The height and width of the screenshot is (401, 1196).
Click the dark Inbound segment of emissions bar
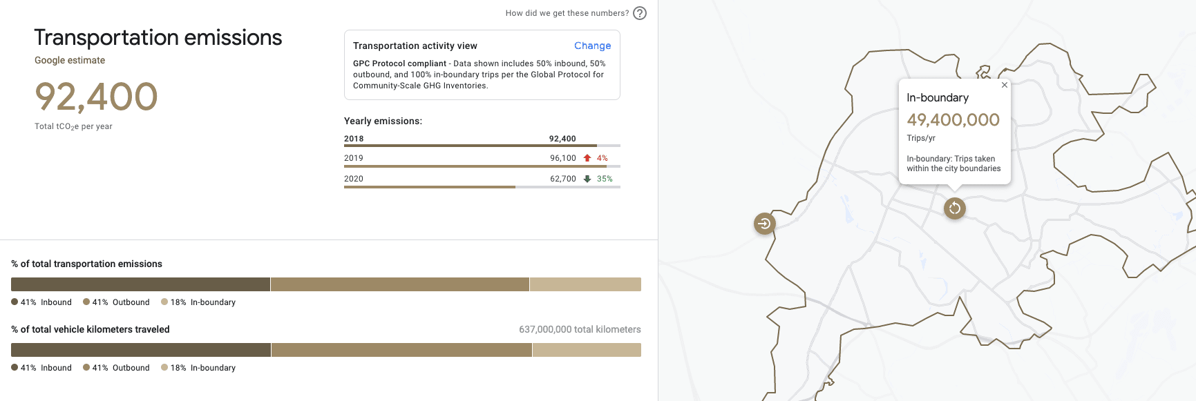click(140, 284)
